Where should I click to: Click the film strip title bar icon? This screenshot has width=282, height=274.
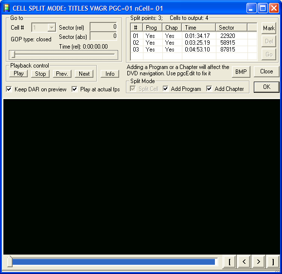[7, 8]
